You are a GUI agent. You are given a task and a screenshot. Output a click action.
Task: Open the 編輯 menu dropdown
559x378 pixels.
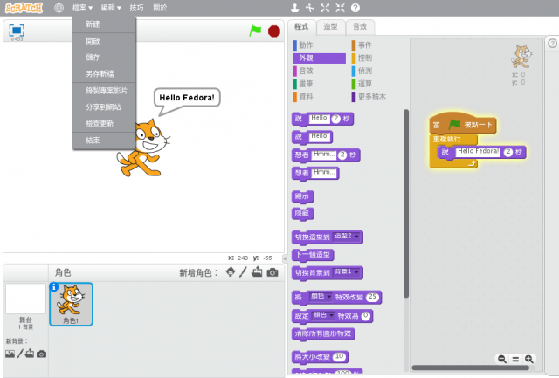[x=111, y=8]
